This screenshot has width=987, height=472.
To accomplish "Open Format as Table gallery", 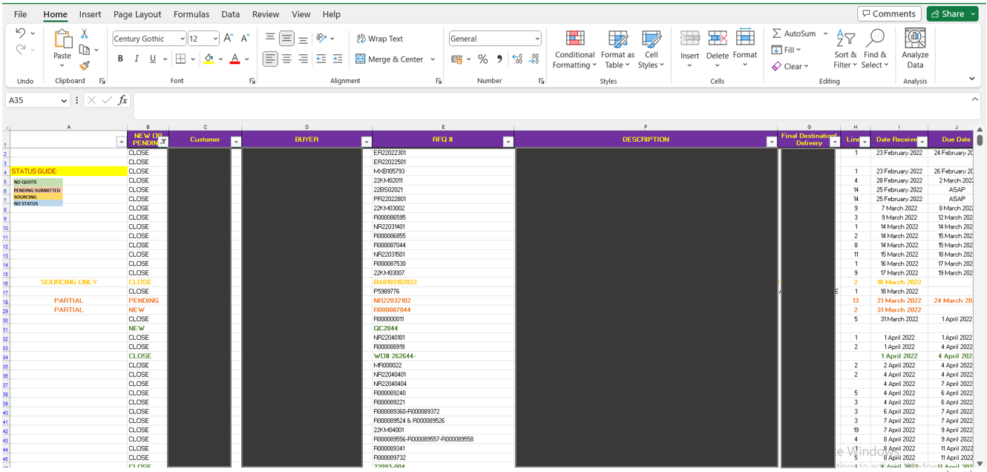I will [x=617, y=50].
